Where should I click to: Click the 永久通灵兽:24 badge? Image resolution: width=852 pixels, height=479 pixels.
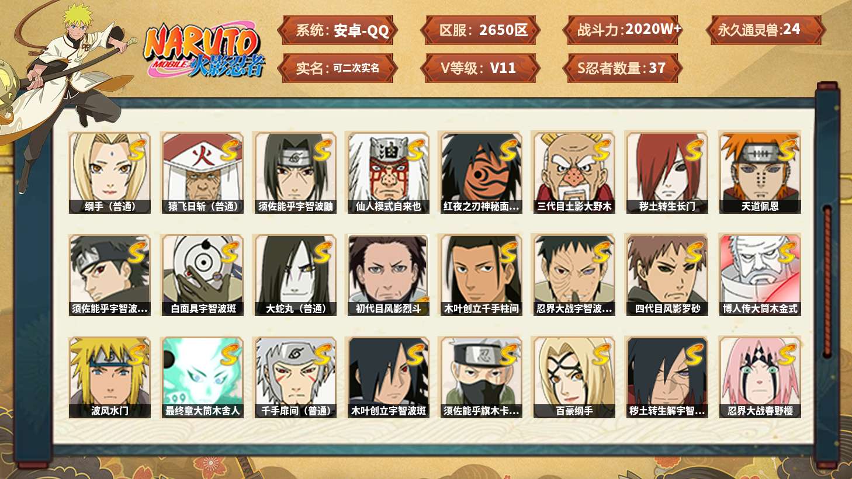(765, 30)
